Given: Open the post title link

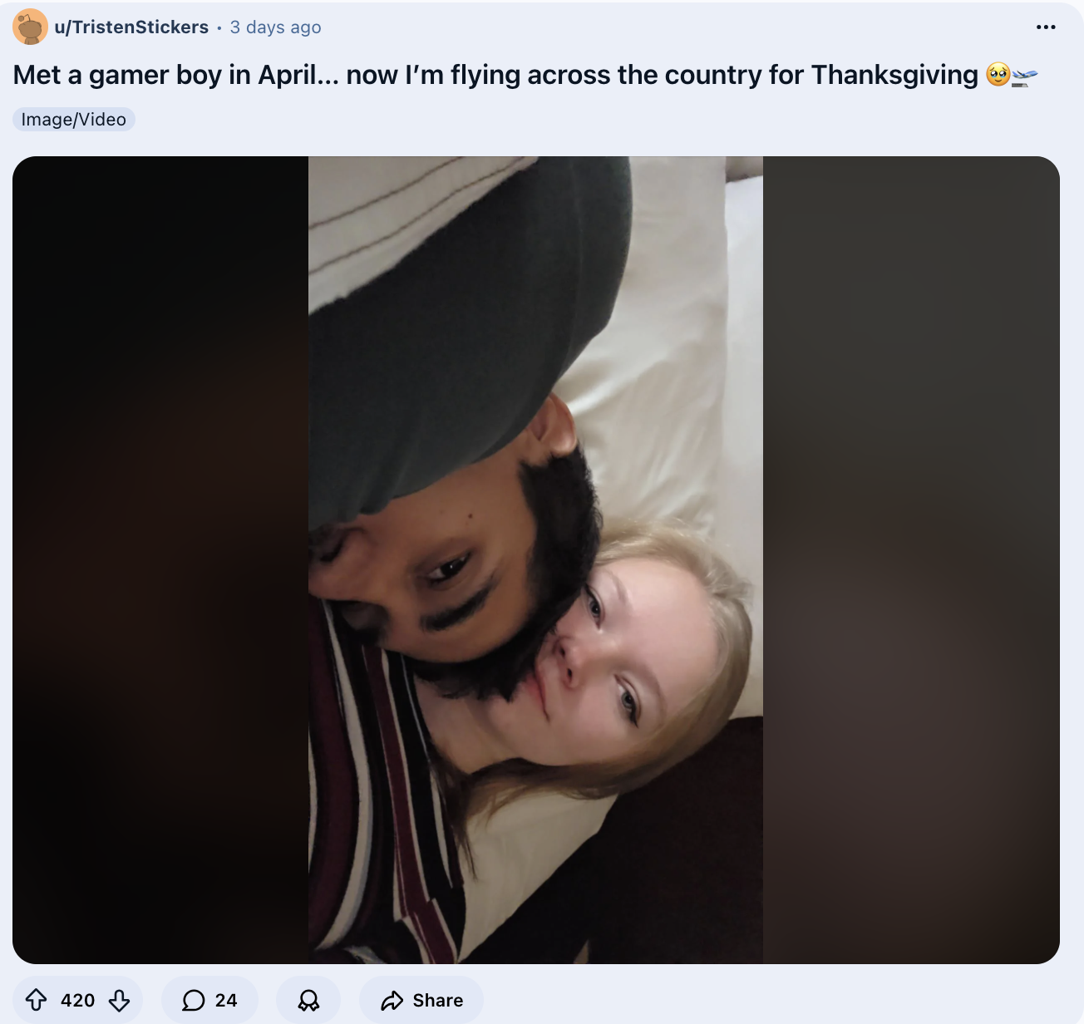Looking at the screenshot, I should [495, 75].
